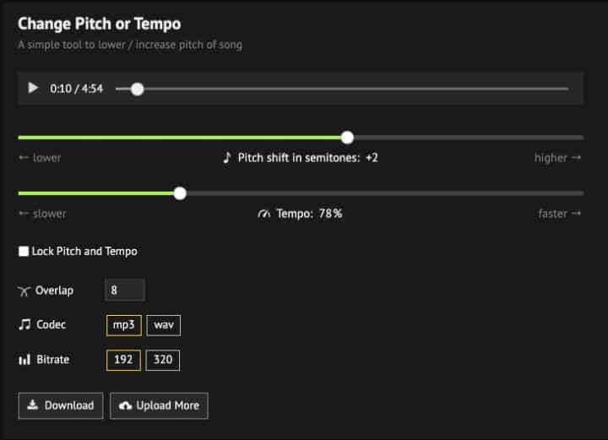Click the pitch shift slider handle
This screenshot has height=440, width=608.
pyautogui.click(x=347, y=138)
